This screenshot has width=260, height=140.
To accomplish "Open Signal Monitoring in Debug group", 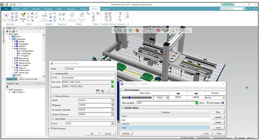I will click(x=72, y=17).
